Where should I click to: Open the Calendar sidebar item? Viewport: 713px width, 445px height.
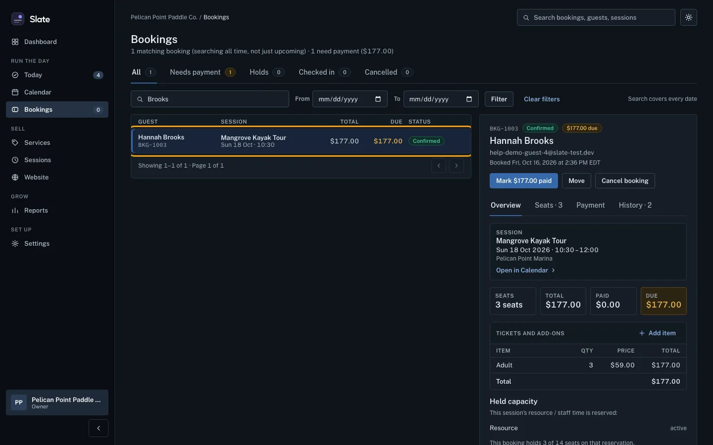(57, 92)
